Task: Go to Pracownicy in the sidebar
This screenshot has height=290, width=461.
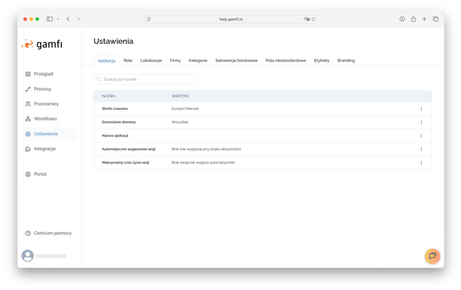Action: pos(46,104)
